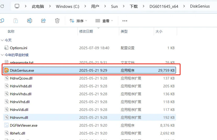Click the refresh icon in address bar
Image resolution: width=217 pixels, height=140 pixels.
click(2, 6)
